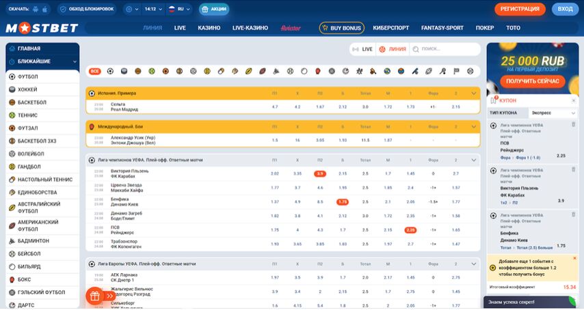Click the АКЦИИ promotions button

coord(214,10)
